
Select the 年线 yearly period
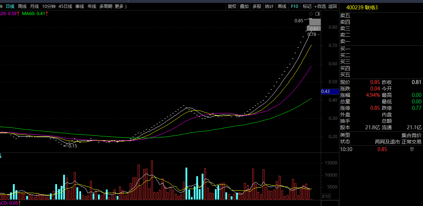point(91,6)
